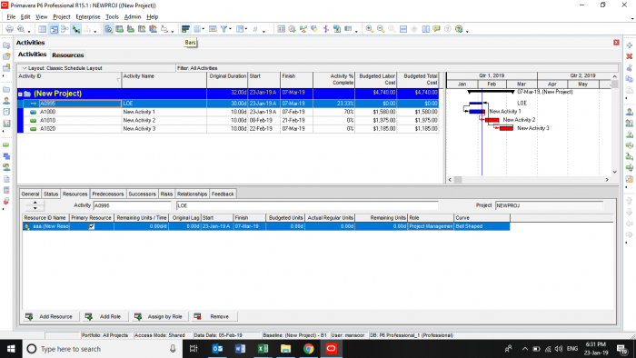Click New Activity 3 Gantt bar

click(506, 128)
